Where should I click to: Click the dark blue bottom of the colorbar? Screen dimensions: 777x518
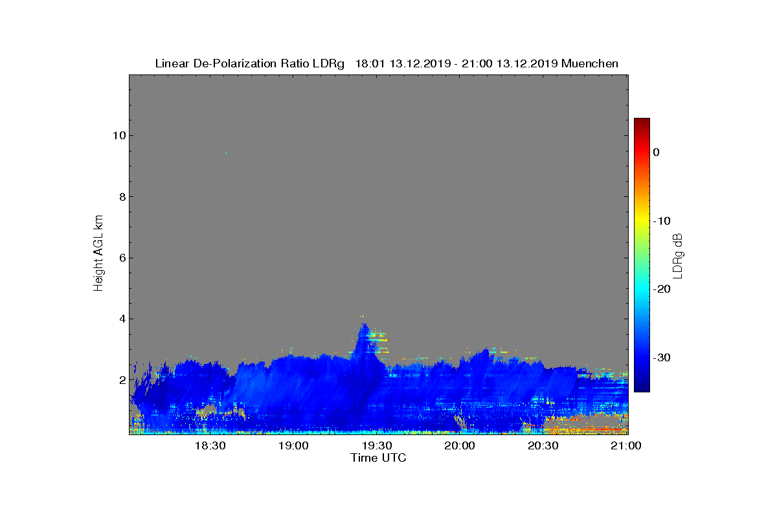(642, 387)
